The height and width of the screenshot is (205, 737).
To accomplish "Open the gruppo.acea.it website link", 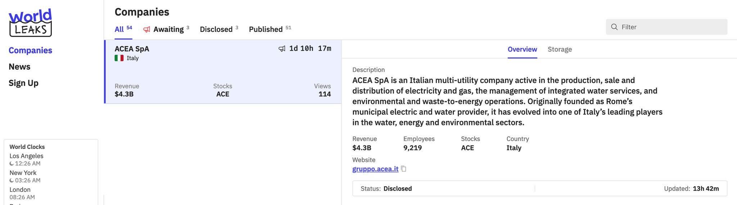I will pos(375,169).
